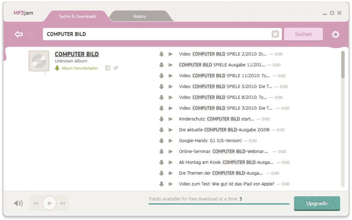Play 'COMPUTER BILD SPIELE Ausgabe 11/201...' track

171,65
